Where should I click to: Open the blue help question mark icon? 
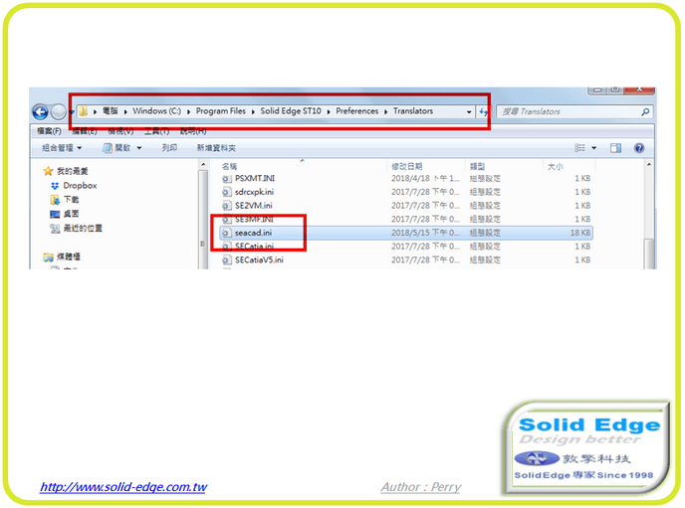tap(639, 148)
